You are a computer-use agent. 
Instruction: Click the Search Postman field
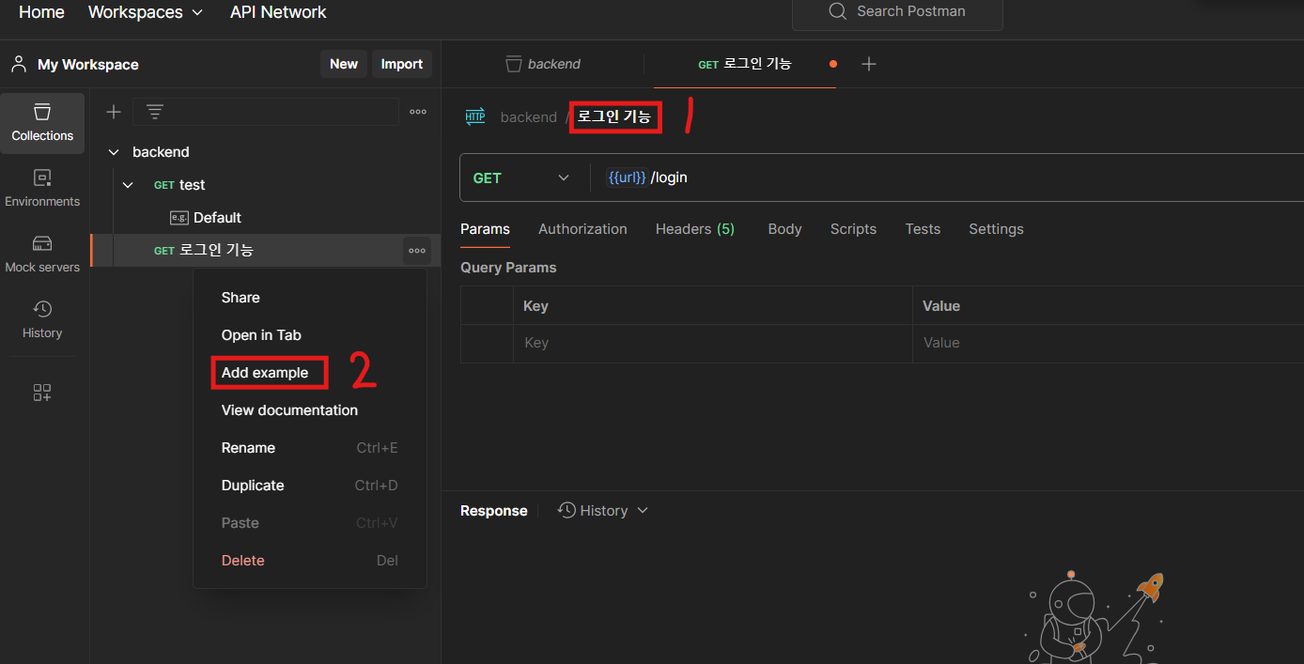[x=897, y=13]
